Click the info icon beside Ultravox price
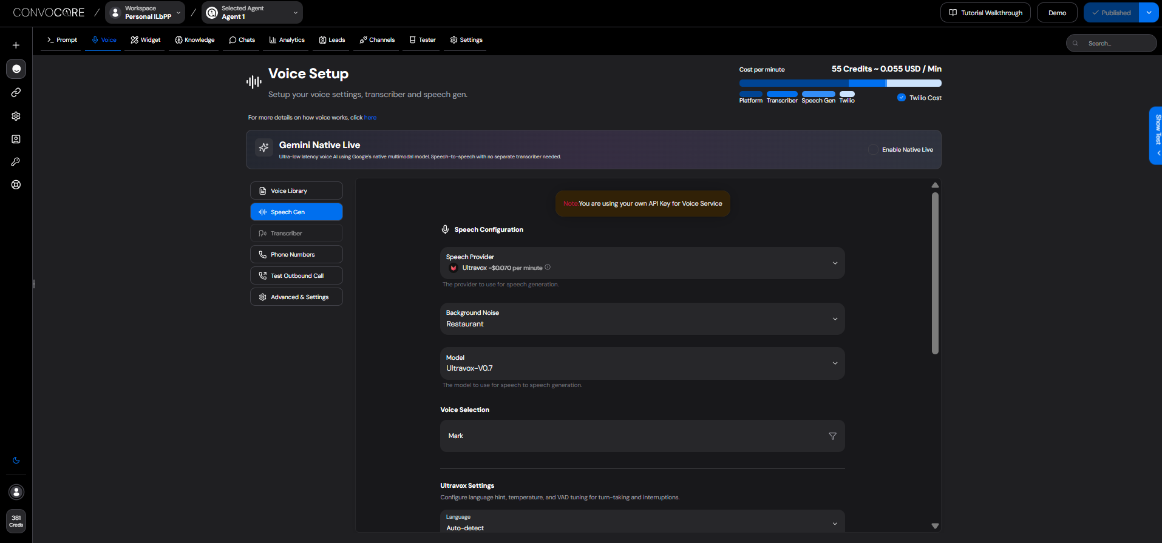 click(x=548, y=268)
